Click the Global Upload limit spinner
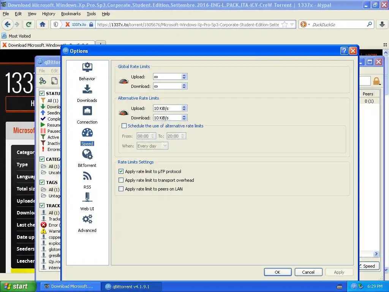The height and width of the screenshot is (292, 389). pyautogui.click(x=184, y=76)
